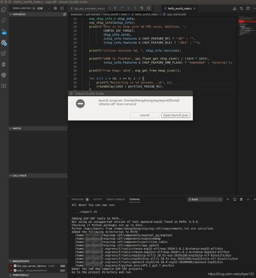Restart the debug session
This screenshot has width=256, height=278.
tap(142, 8)
